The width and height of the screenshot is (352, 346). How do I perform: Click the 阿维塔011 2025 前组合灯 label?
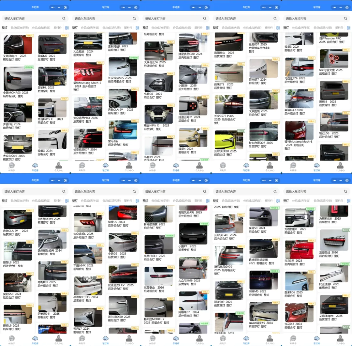coord(49,315)
